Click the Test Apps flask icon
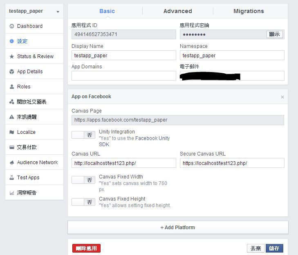Viewport: 298px width, 255px height. coord(12,177)
